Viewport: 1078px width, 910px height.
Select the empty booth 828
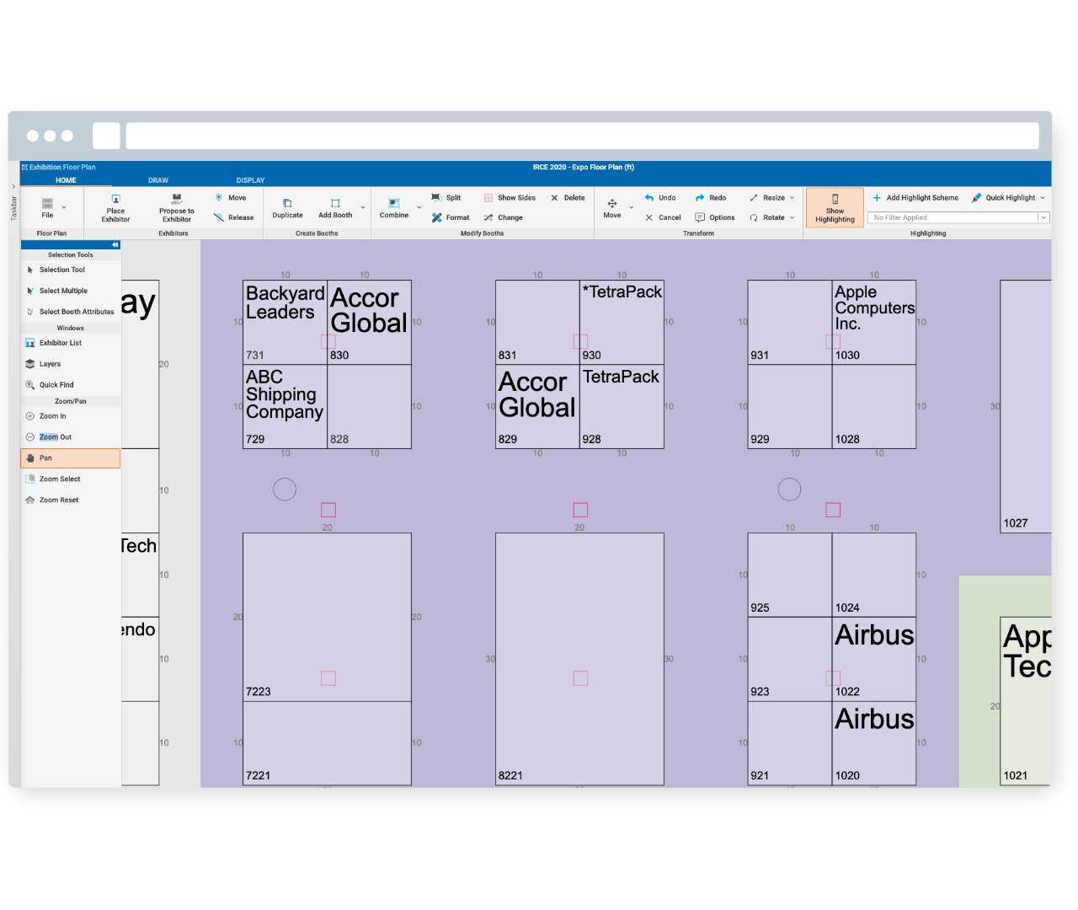click(x=369, y=406)
